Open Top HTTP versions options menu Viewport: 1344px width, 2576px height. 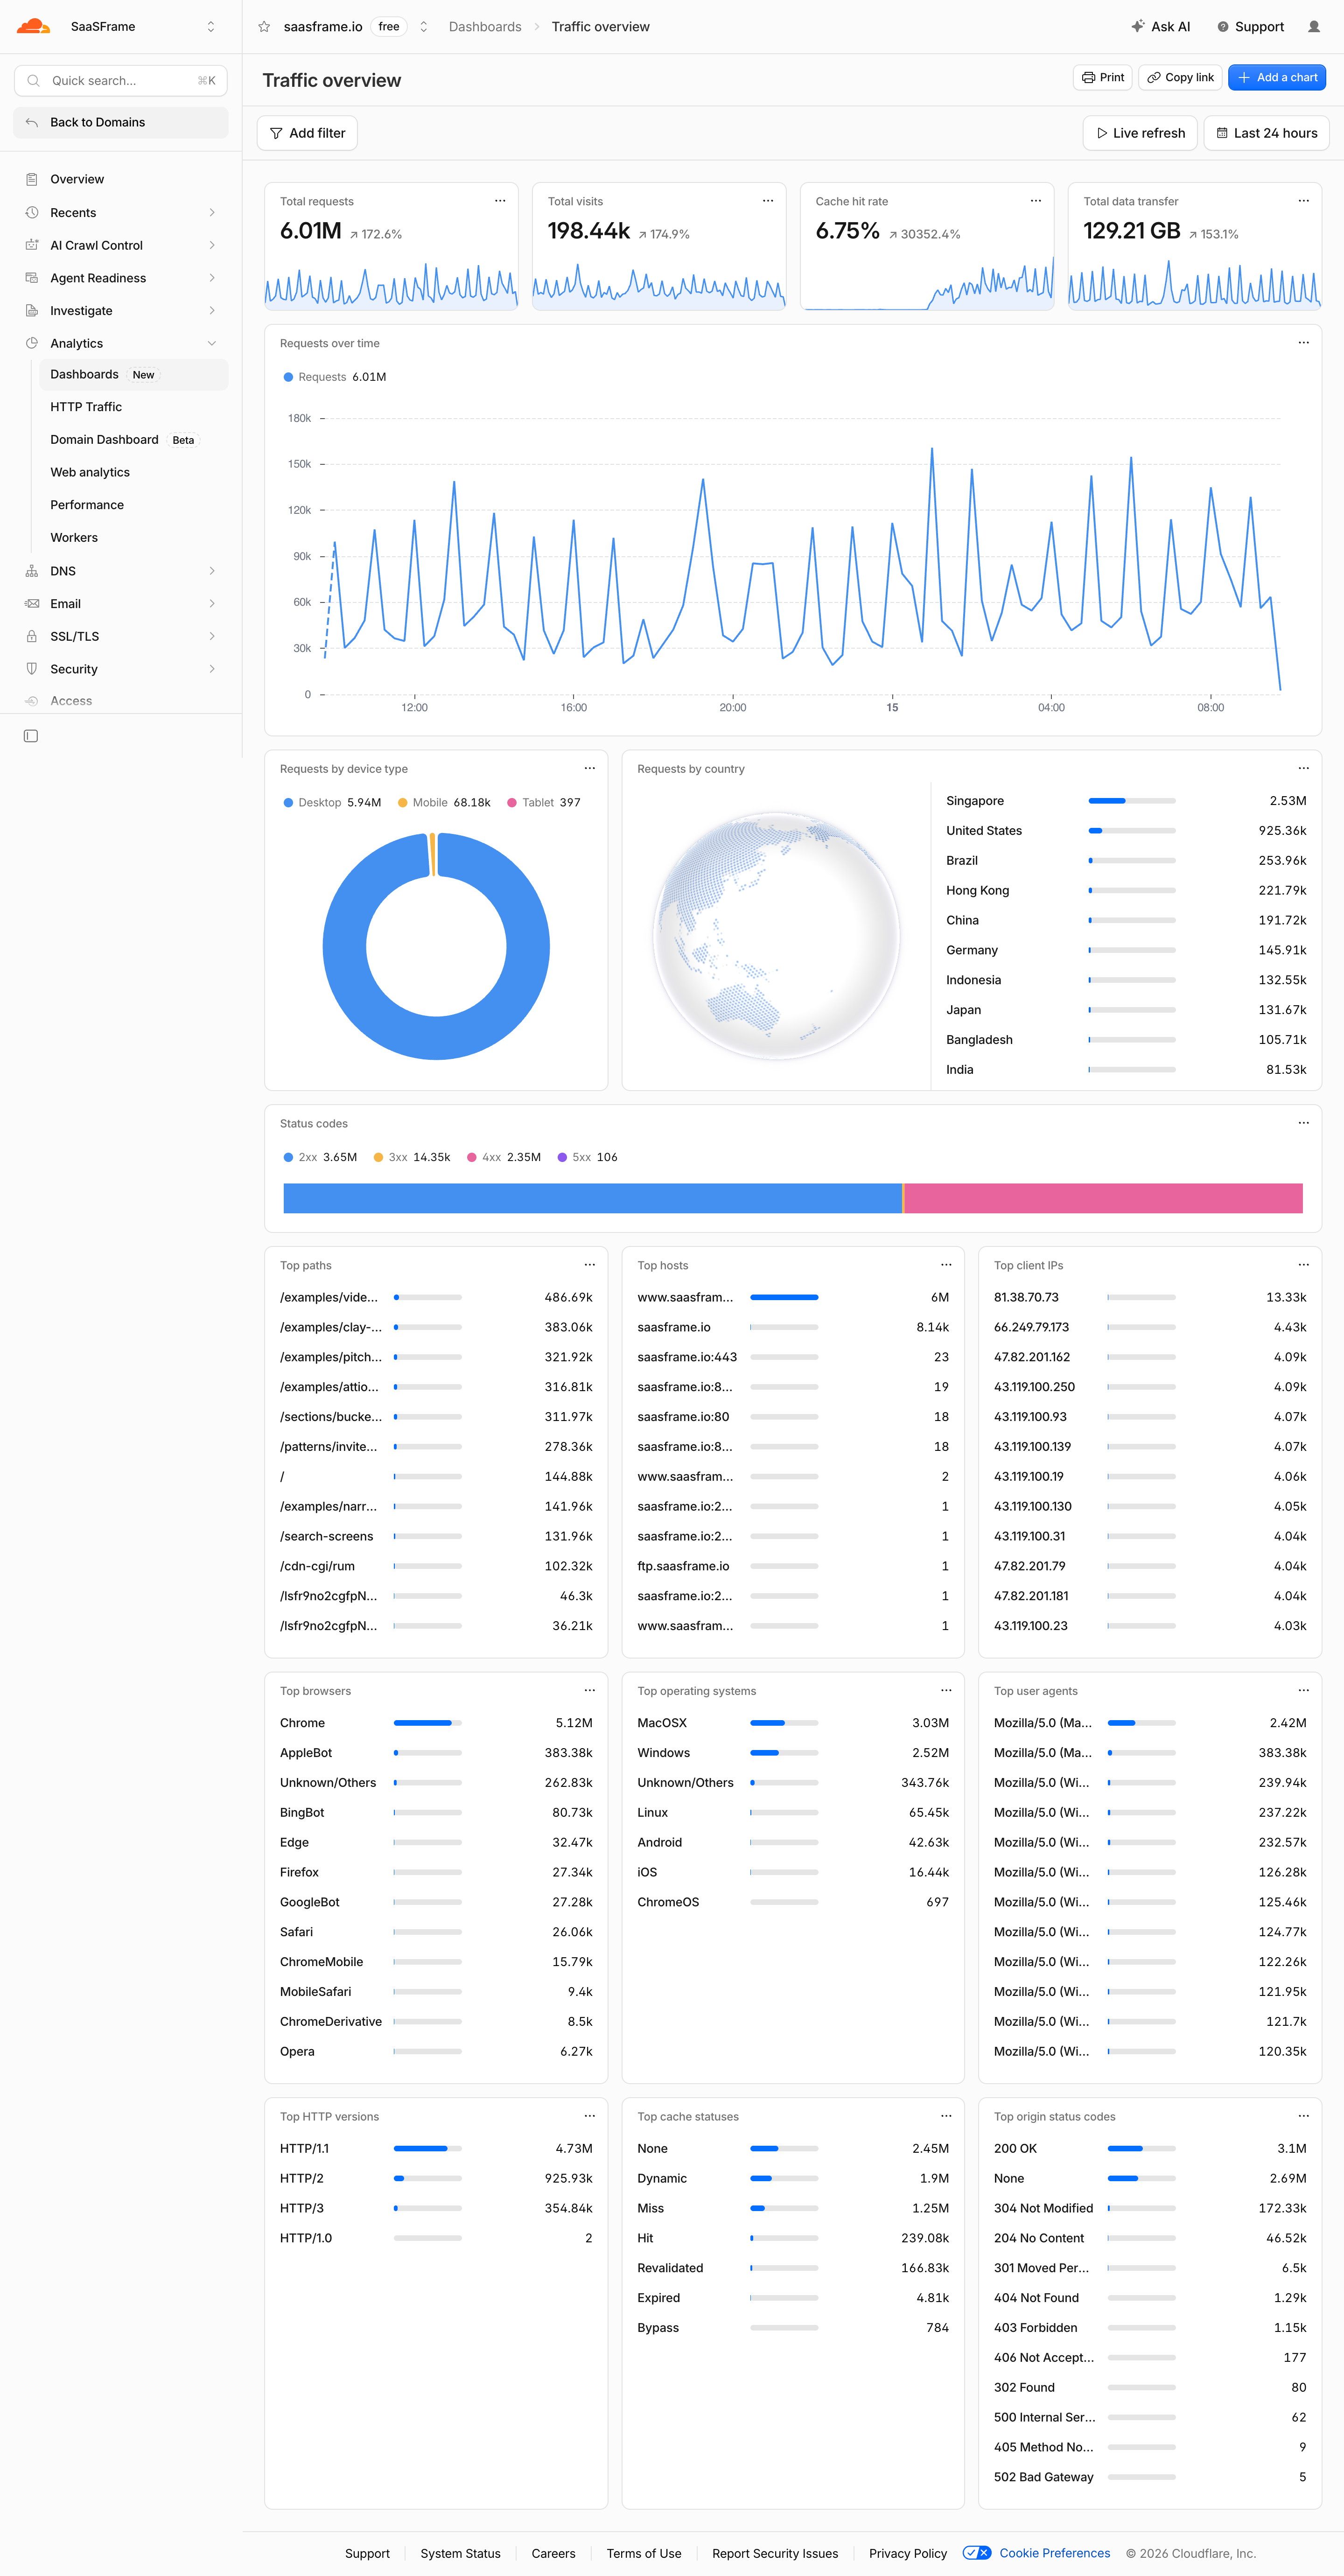click(x=590, y=2117)
